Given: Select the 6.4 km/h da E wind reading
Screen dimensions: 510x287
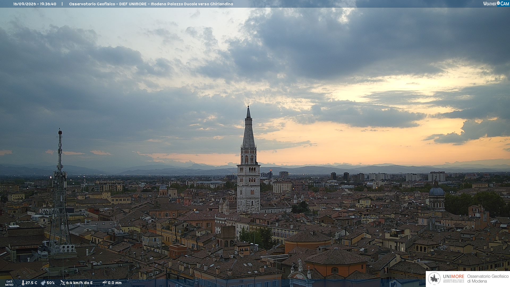Looking at the screenshot, I should point(79,283).
